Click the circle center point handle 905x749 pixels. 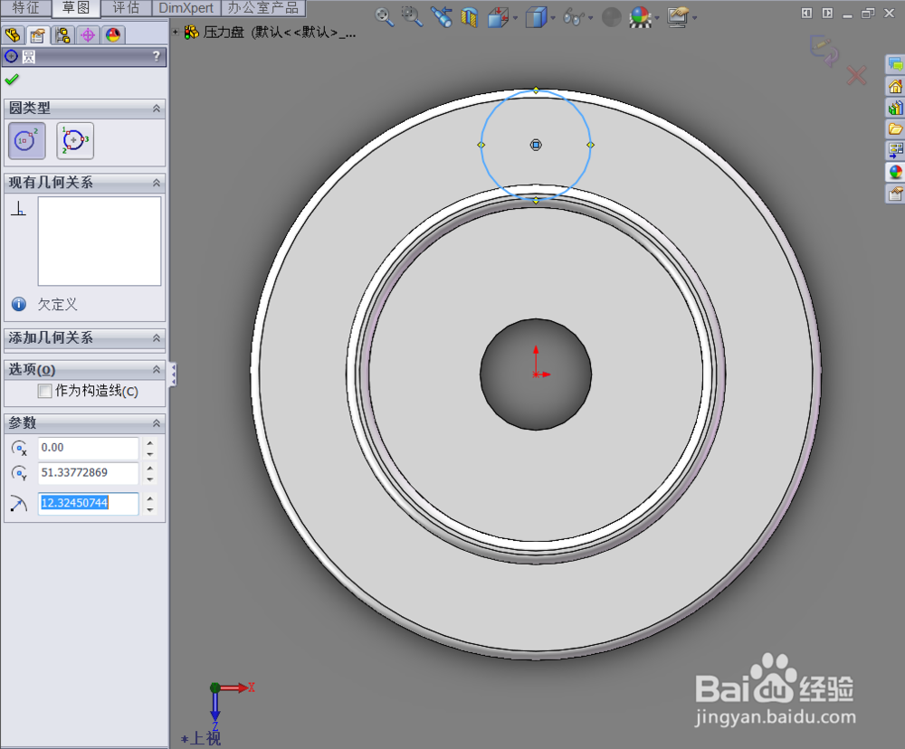coord(536,145)
